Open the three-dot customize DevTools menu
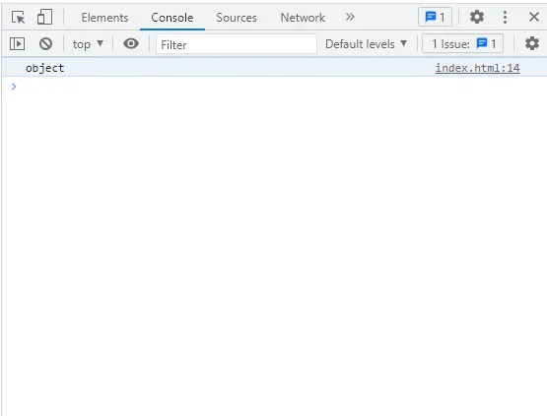547x416 pixels. tap(505, 17)
